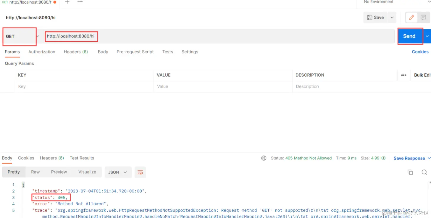Click the DESCRIPTION column header
The height and width of the screenshot is (218, 431).
pyautogui.click(x=310, y=75)
